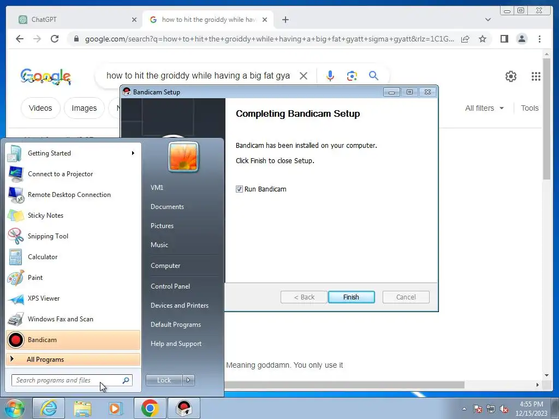
Task: Click the horizontal scrollbar thumb
Action: point(344,385)
